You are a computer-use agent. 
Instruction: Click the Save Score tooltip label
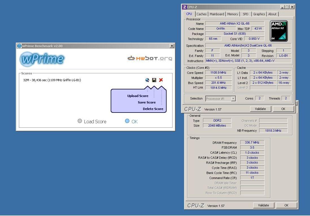click(x=147, y=102)
